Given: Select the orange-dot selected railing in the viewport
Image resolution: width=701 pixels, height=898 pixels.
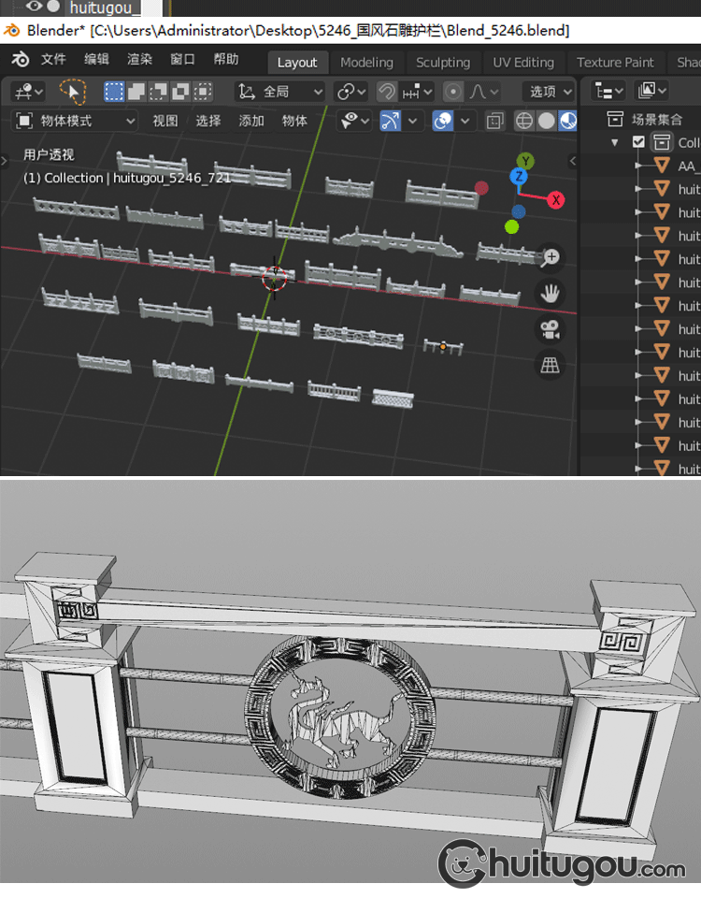Looking at the screenshot, I should click(443, 346).
